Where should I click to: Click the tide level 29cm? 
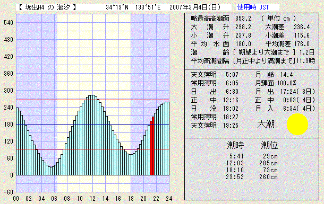[x=270, y=156]
